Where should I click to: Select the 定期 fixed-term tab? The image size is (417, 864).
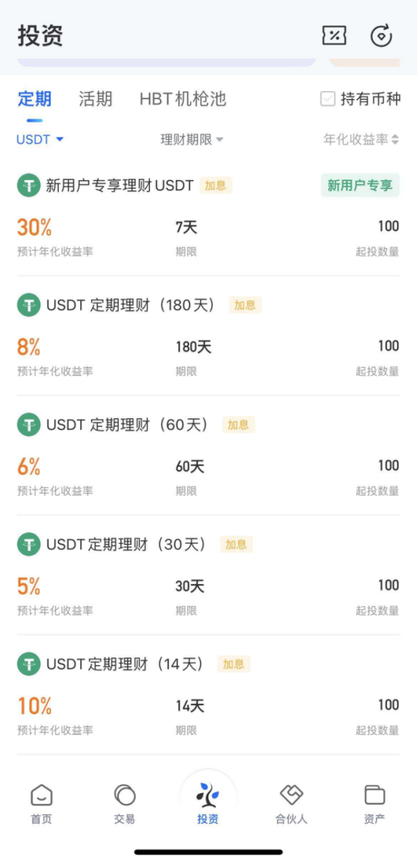click(34, 99)
